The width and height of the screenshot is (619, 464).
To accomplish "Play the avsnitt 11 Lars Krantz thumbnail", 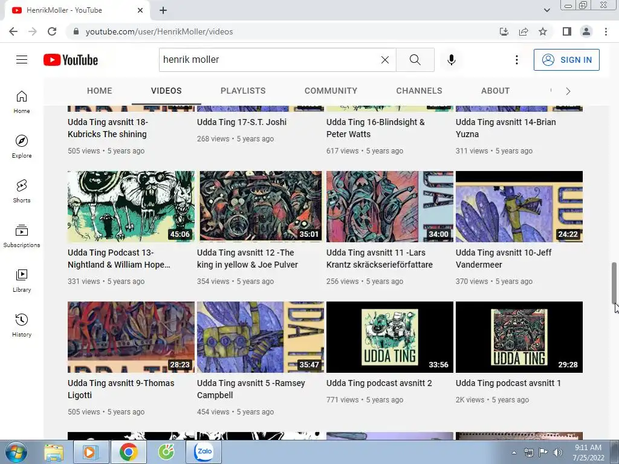I will (390, 207).
